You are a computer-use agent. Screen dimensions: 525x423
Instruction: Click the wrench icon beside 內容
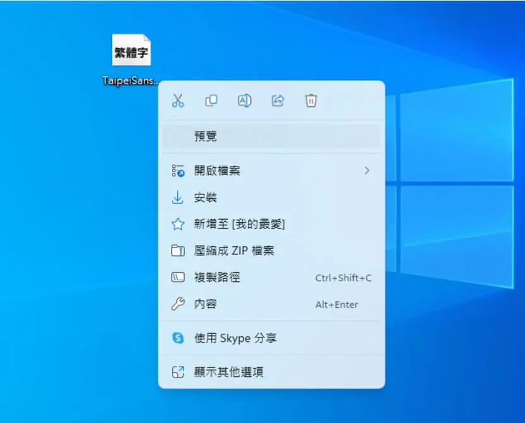click(178, 304)
